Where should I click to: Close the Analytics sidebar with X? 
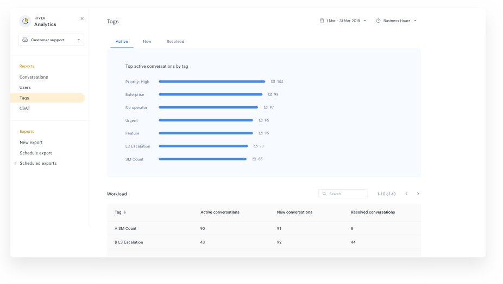(82, 18)
